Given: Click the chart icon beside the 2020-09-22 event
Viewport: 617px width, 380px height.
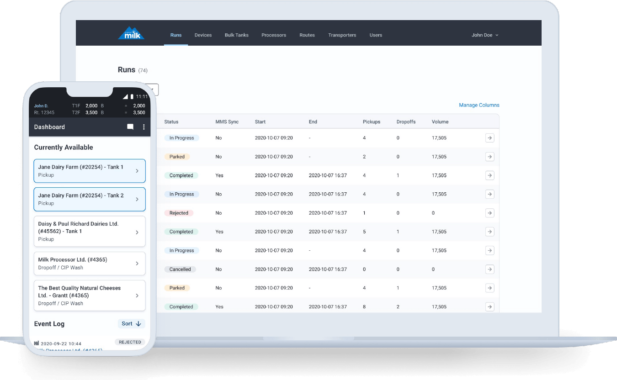Looking at the screenshot, I should coord(37,342).
